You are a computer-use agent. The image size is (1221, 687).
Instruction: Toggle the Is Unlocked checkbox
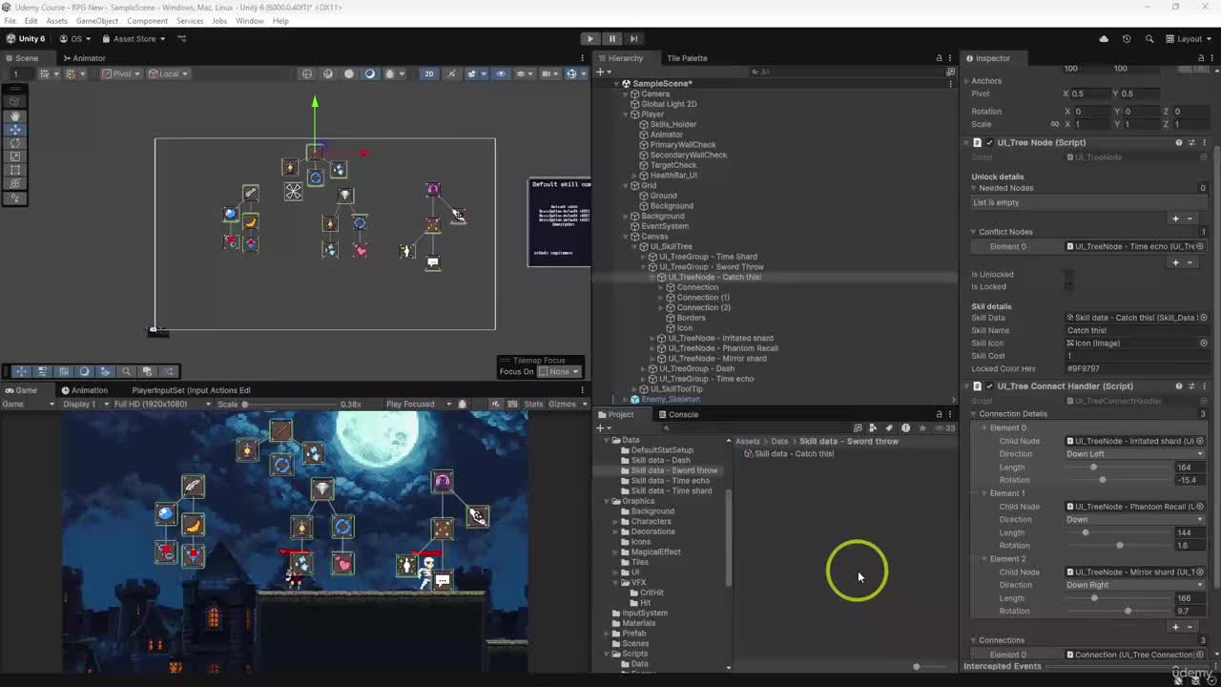coord(1069,275)
